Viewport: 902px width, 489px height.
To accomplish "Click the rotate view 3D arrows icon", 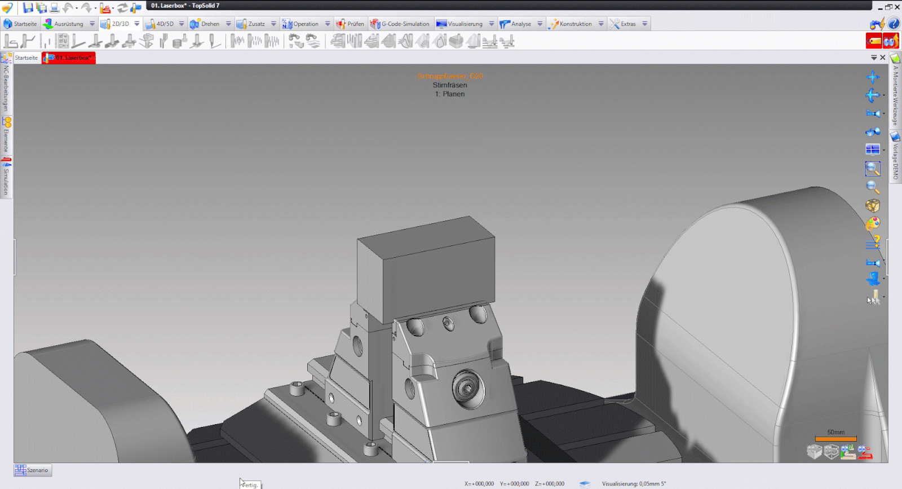I will [873, 95].
